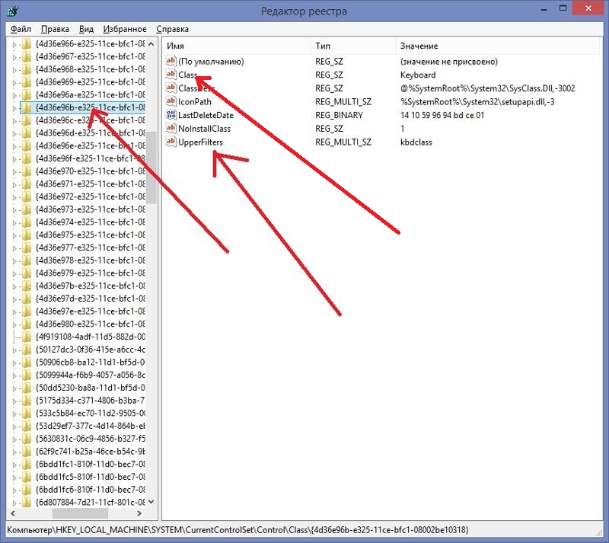Click the Registry Editor icon in the title bar

click(x=11, y=11)
